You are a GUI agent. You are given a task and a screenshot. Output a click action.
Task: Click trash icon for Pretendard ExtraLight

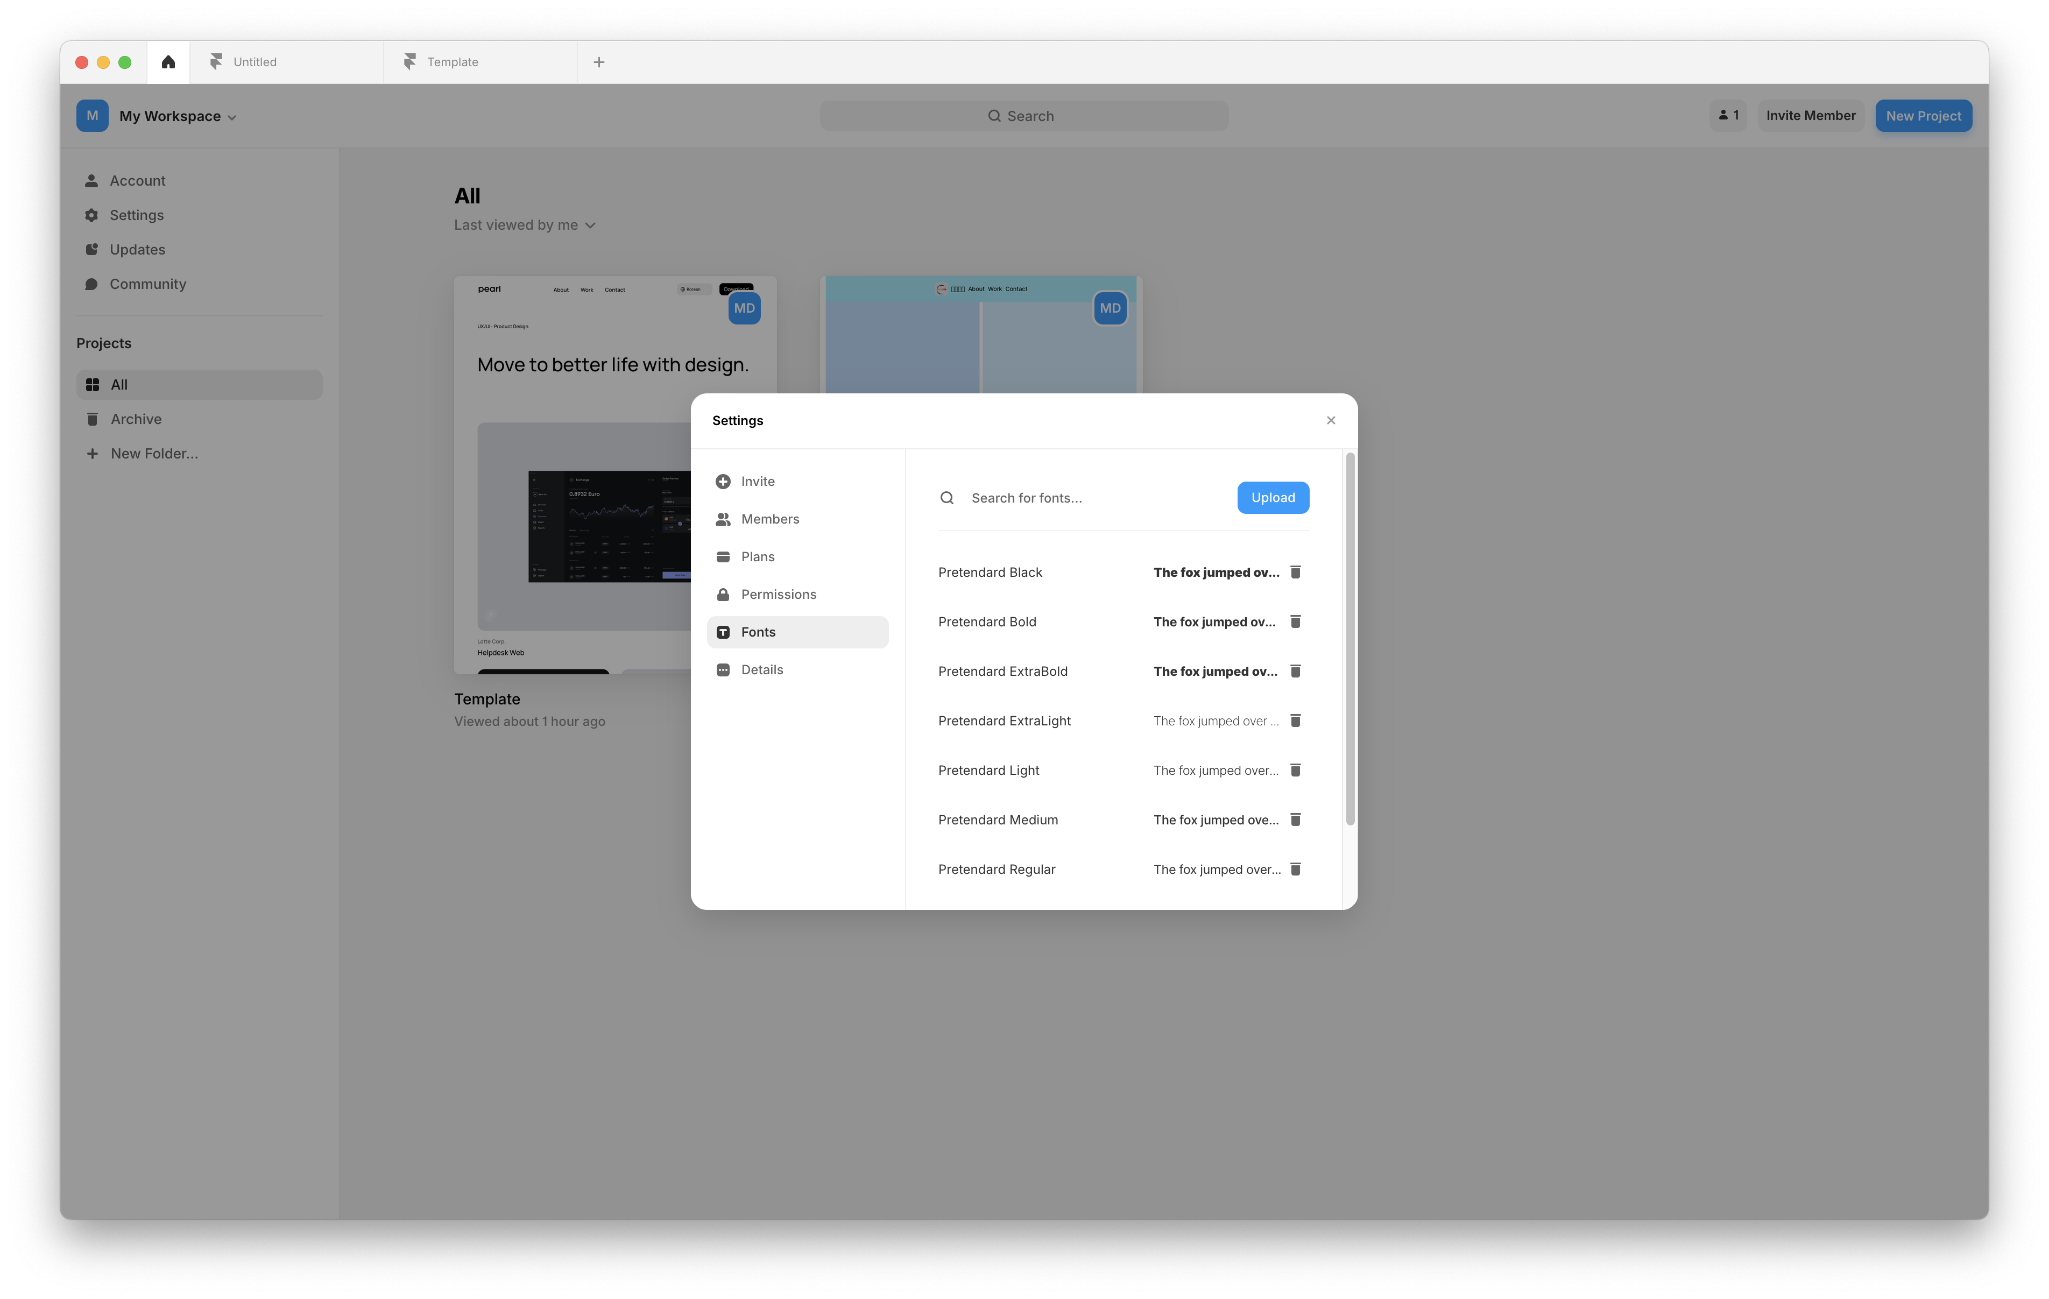[1295, 720]
